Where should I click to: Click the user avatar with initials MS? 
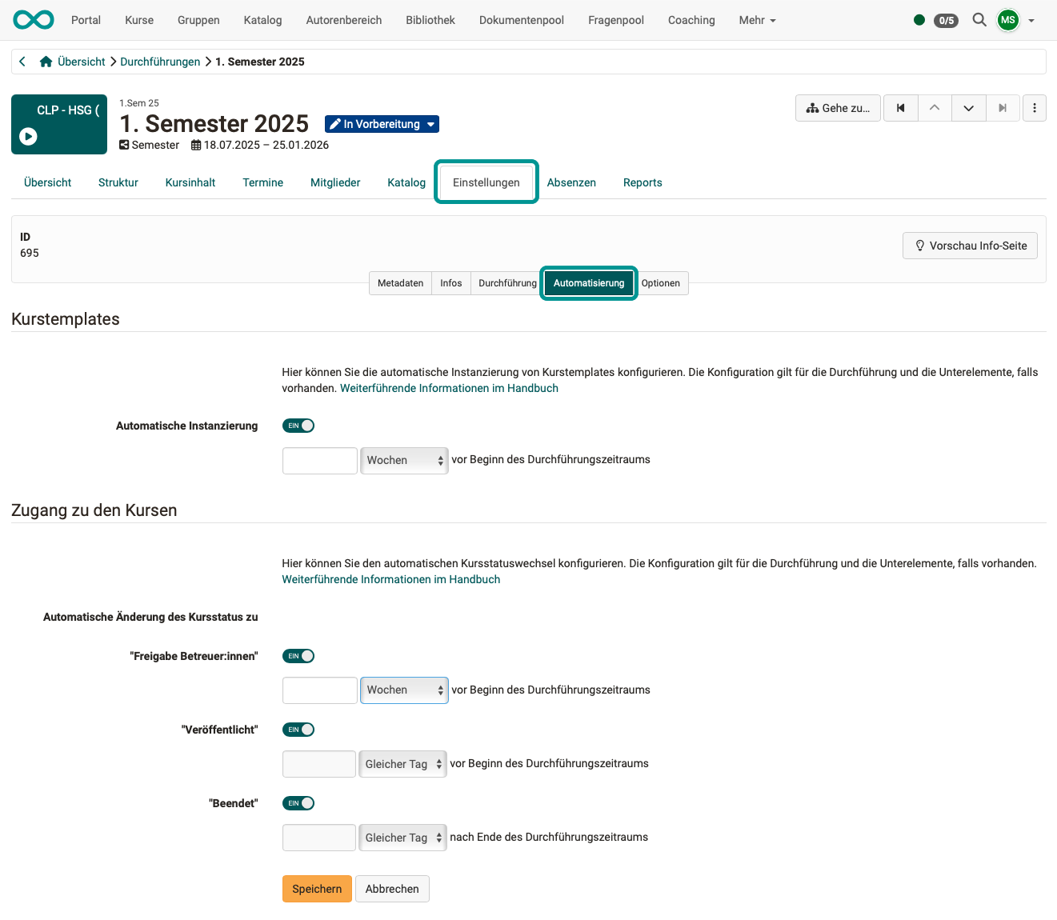1007,20
